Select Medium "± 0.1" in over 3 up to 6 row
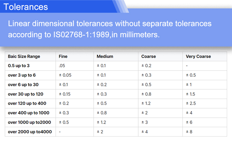The height and width of the screenshot is (145, 232). [101, 75]
